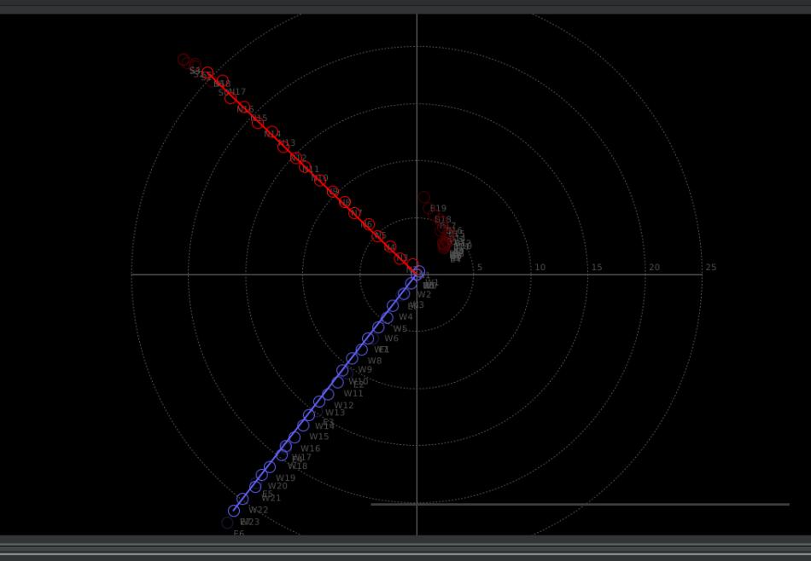
Task: Select the blue W2 marker near origin
Action: (x=404, y=294)
